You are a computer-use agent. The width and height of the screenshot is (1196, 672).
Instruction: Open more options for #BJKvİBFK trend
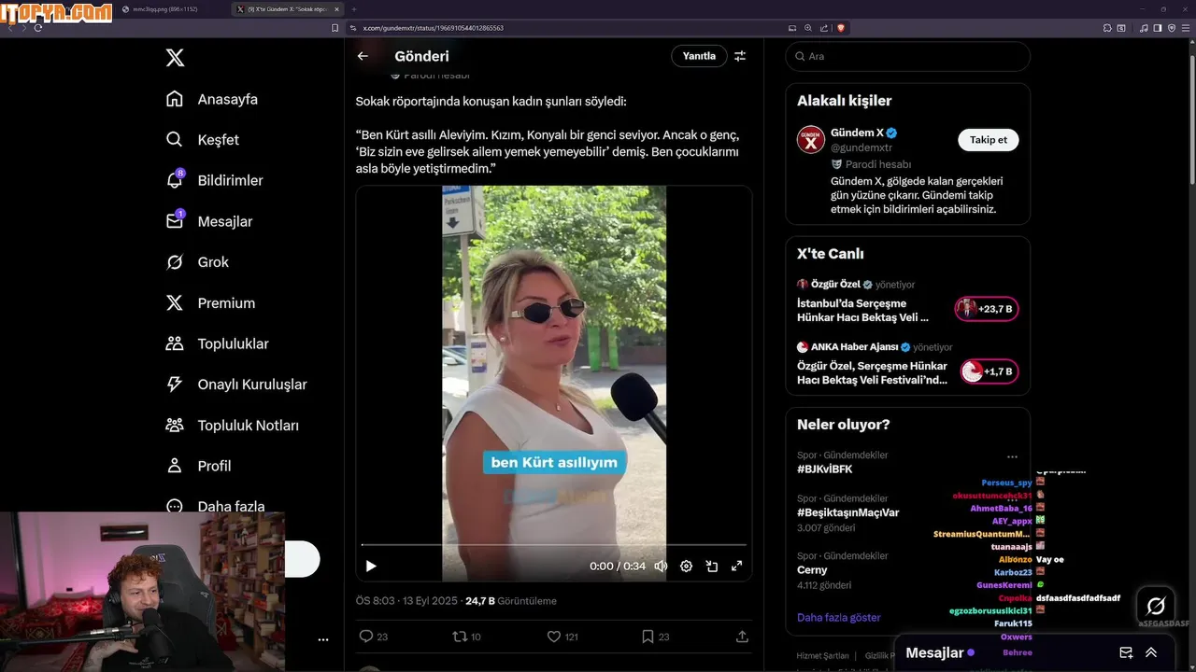[1012, 457]
